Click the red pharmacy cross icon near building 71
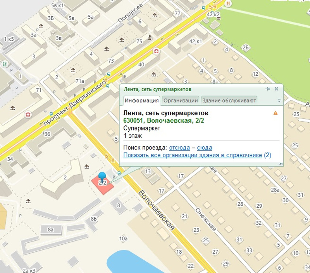 pos(28,115)
